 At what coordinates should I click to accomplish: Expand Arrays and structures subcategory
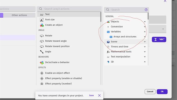145,37
